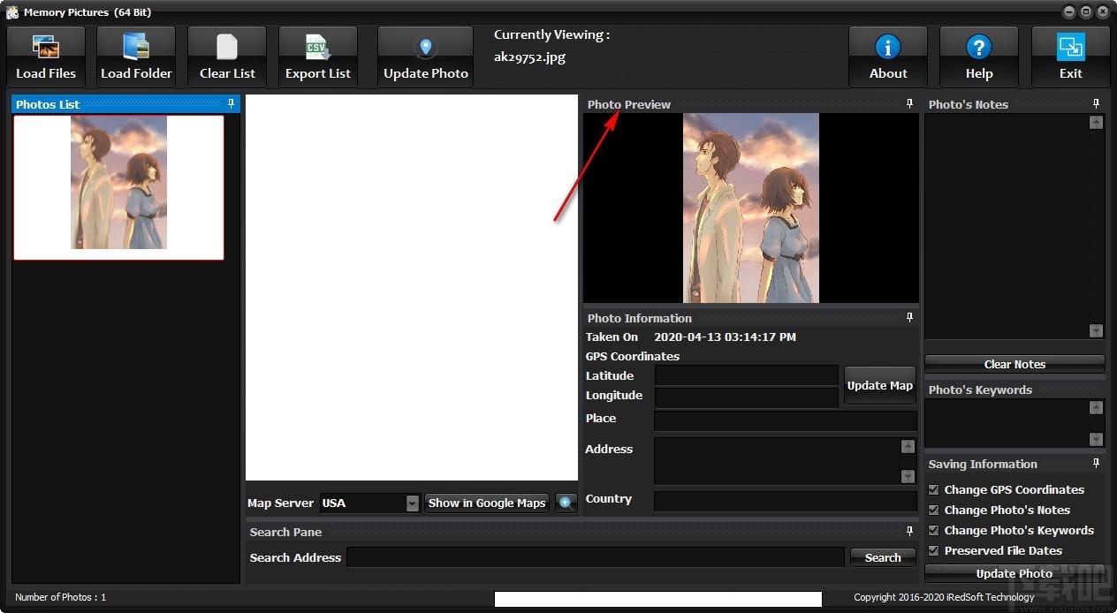Click the Longitude input field
The width and height of the screenshot is (1117, 613).
pos(747,397)
